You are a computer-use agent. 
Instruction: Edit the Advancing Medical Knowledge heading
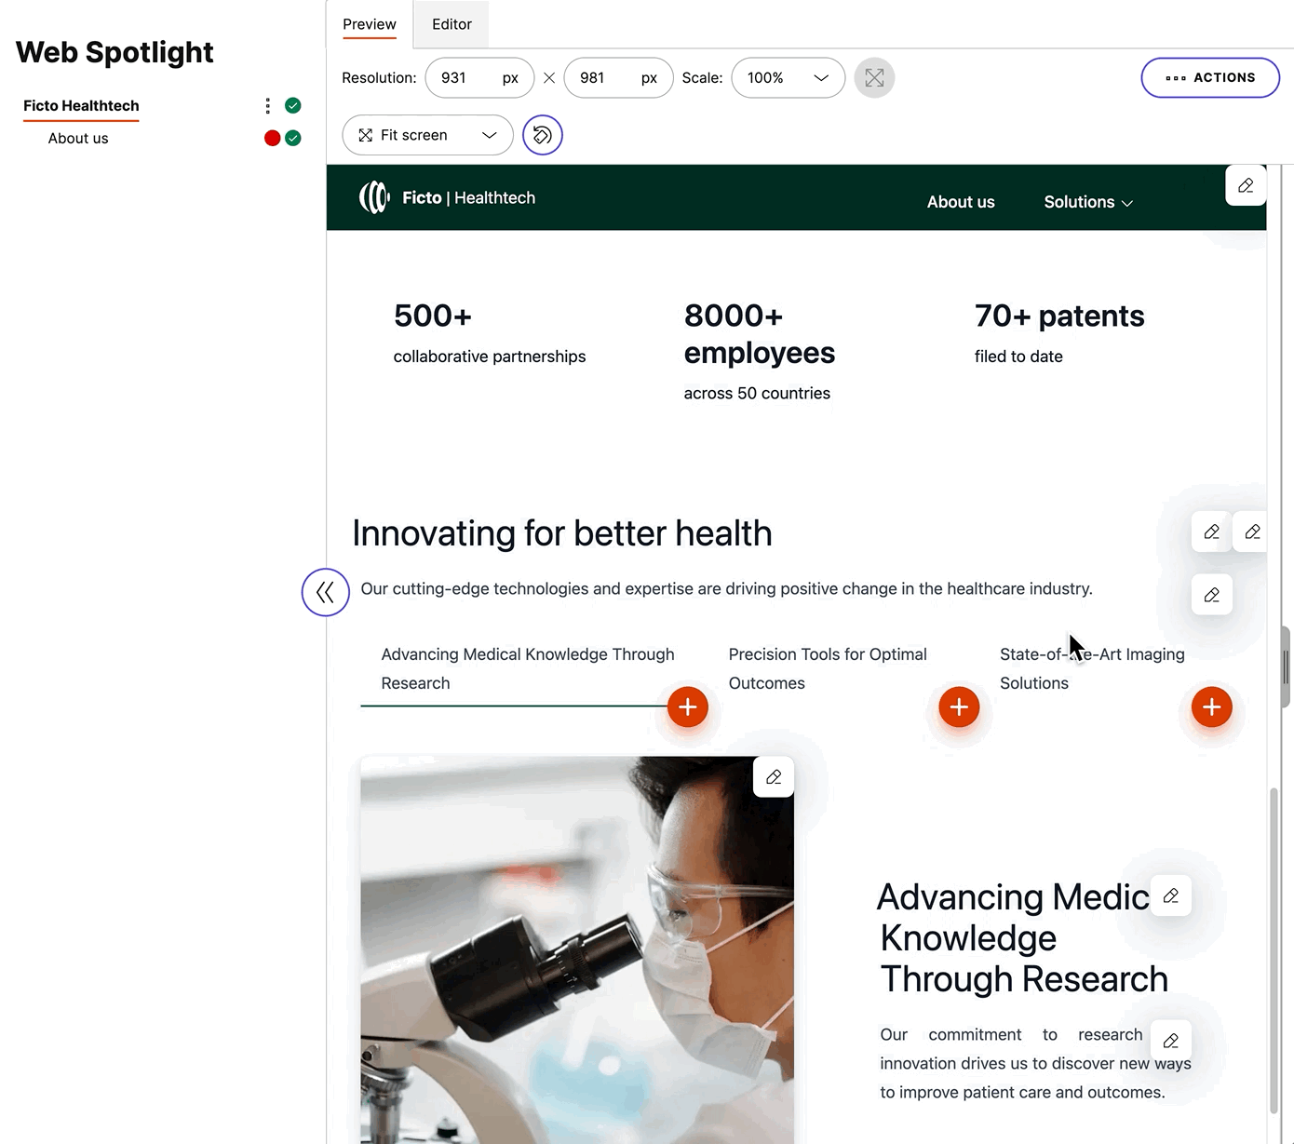point(1171,895)
